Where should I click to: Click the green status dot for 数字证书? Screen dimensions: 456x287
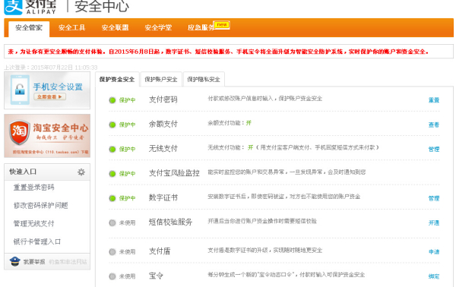[x=112, y=198]
